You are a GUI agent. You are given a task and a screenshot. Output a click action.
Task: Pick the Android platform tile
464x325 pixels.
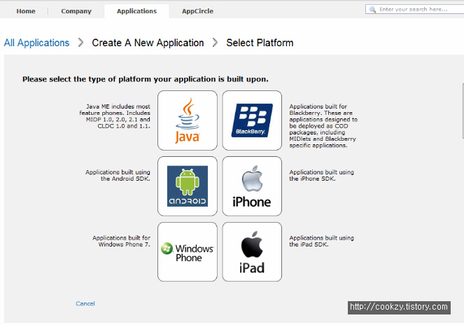tap(188, 186)
